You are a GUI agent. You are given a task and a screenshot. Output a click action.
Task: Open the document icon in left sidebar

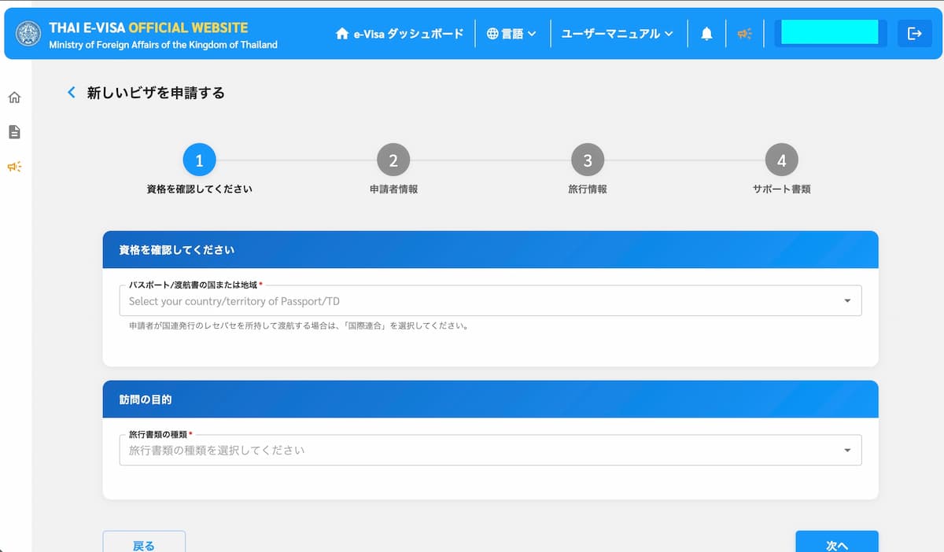point(14,132)
